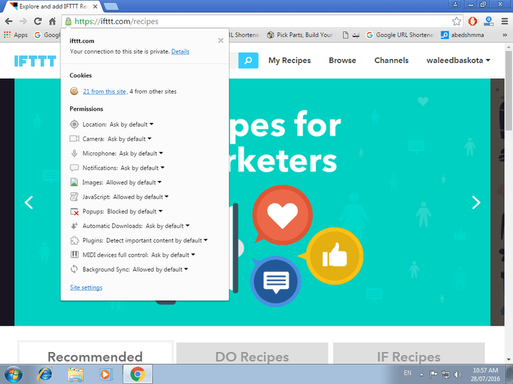513x384 pixels.
Task: Open the Windows Start button
Action: [13, 374]
